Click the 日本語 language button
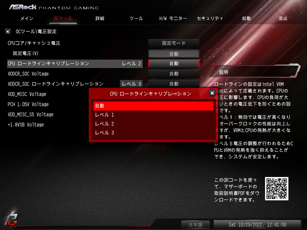The image size is (307, 230). tap(195, 225)
